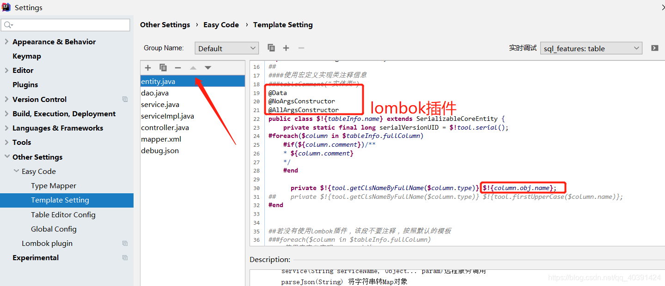Screen dimensions: 665x286
Task: Move entity.java up with the up arrow
Action: pyautogui.click(x=193, y=67)
